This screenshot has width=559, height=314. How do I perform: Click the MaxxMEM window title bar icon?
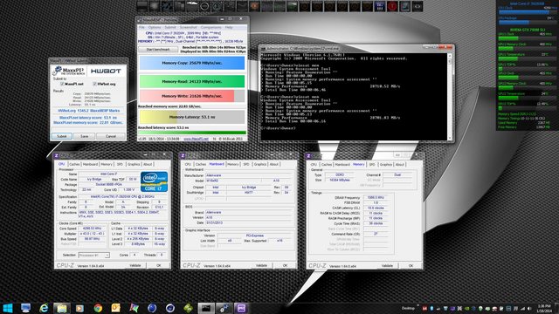coord(140,19)
